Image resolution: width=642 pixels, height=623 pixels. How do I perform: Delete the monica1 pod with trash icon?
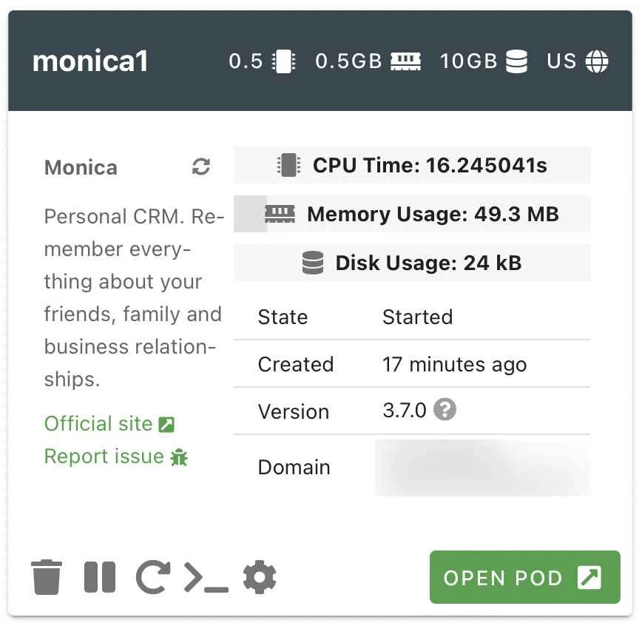click(x=47, y=577)
